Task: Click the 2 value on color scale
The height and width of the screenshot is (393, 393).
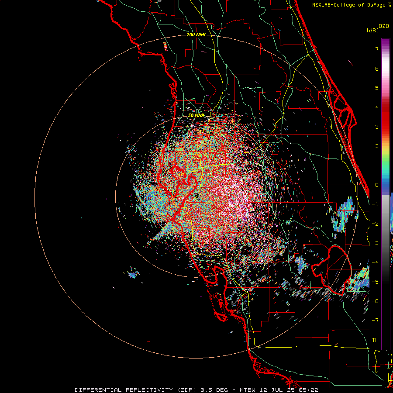Action: coord(377,146)
